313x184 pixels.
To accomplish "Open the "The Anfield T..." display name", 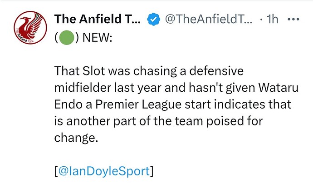I will pyautogui.click(x=97, y=19).
